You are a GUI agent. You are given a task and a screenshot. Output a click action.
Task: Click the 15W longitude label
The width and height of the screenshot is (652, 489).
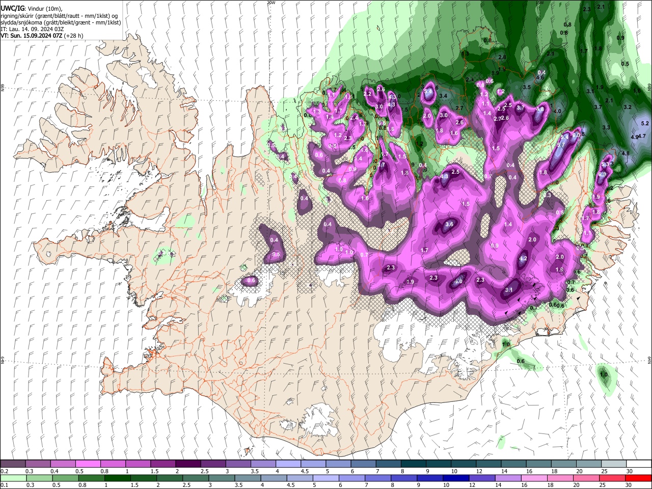(x=539, y=3)
